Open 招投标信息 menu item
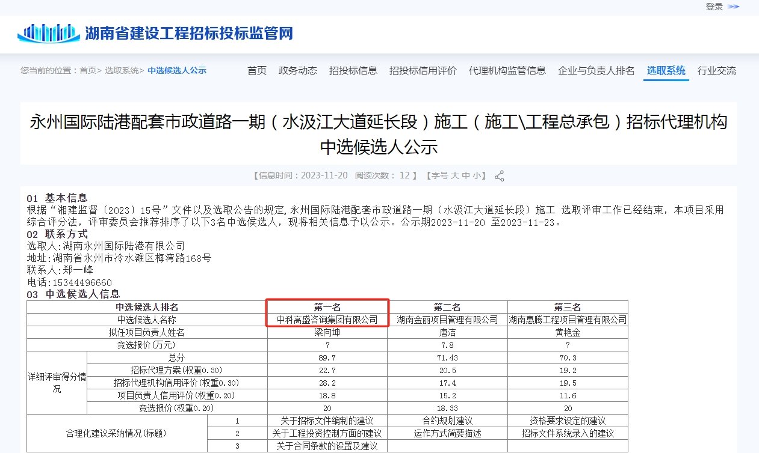Screen dimensions: 759x453 [353, 70]
